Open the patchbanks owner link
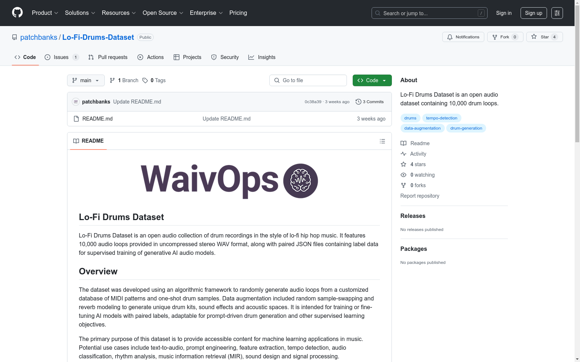This screenshot has height=362, width=580. click(x=39, y=37)
